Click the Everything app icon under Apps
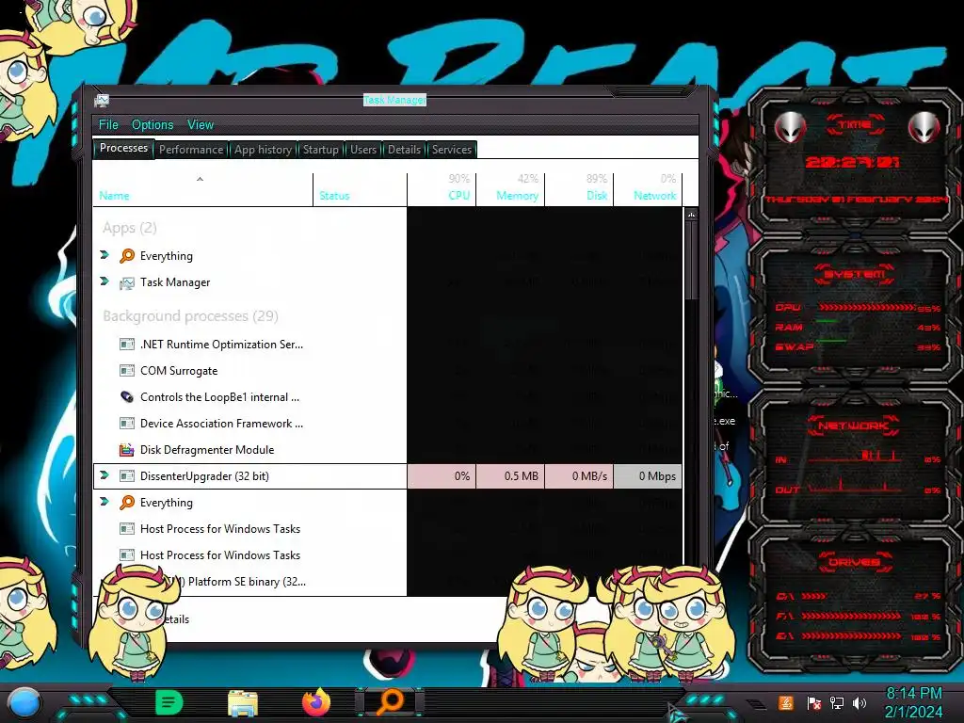The width and height of the screenshot is (964, 723). [x=127, y=256]
